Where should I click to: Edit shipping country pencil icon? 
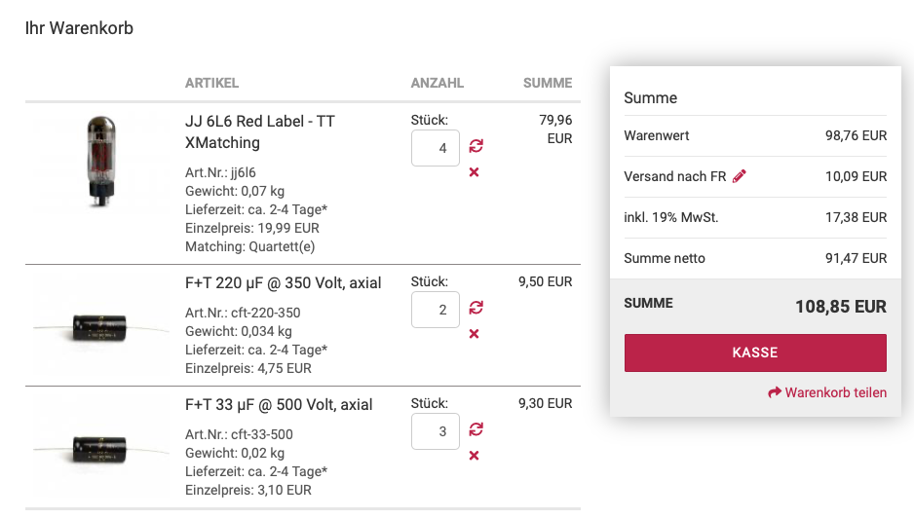(x=740, y=176)
